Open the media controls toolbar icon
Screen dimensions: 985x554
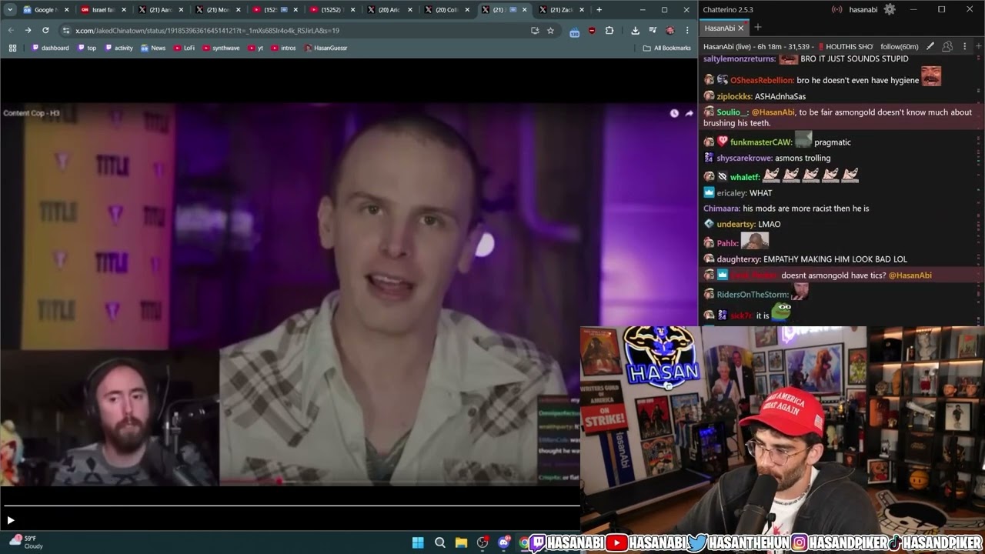click(653, 30)
